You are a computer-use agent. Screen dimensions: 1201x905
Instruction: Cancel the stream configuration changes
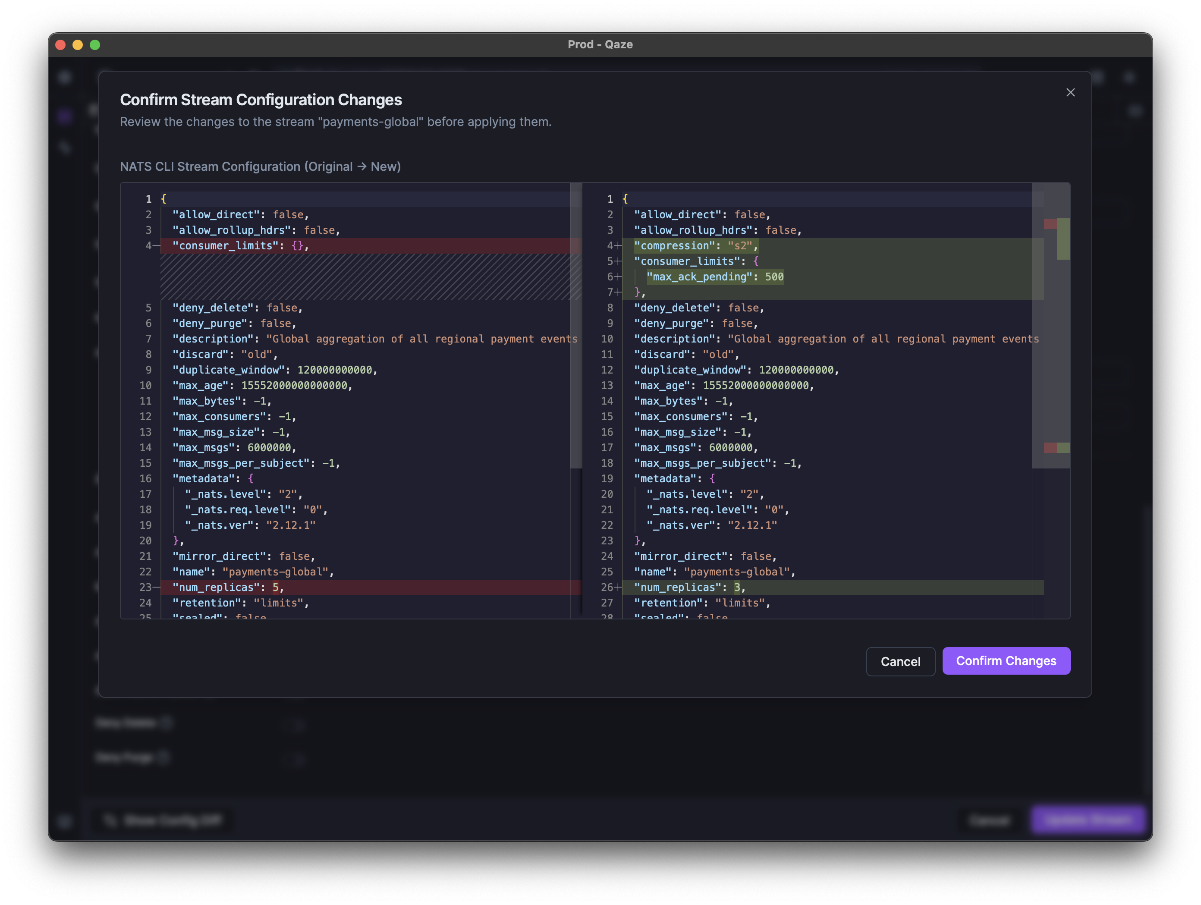(900, 661)
